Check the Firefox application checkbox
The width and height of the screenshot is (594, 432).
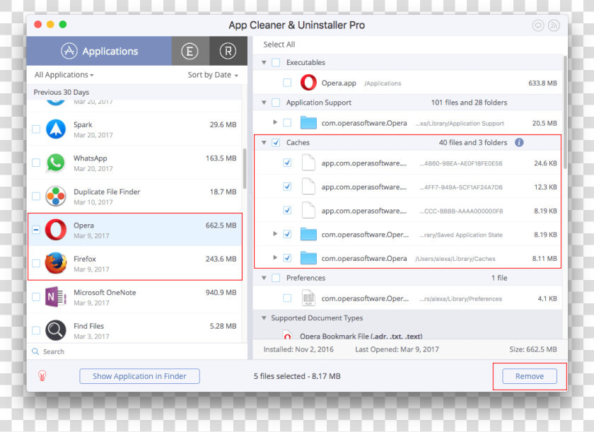coord(36,263)
